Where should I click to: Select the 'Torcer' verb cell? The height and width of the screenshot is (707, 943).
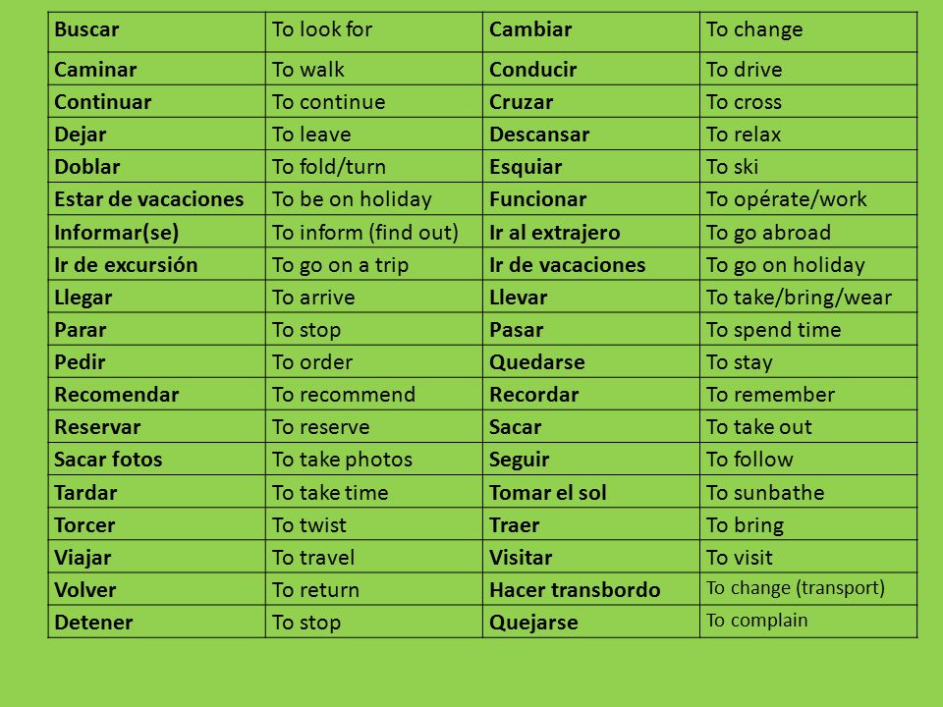tap(156, 523)
